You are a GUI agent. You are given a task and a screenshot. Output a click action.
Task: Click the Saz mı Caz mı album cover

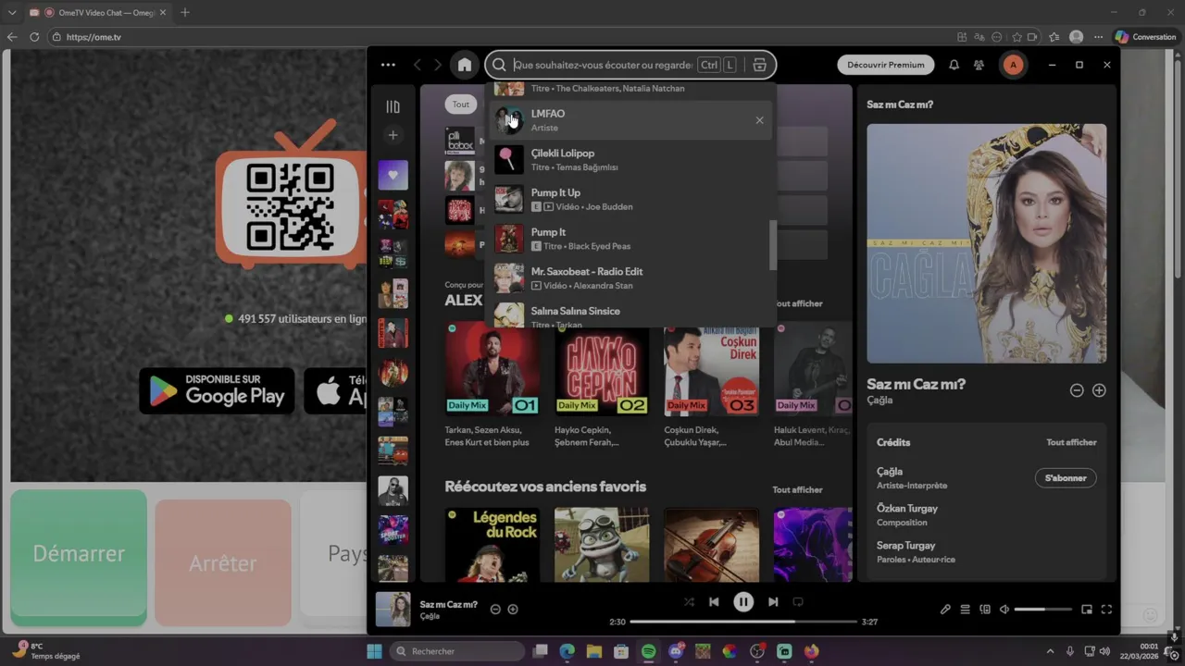click(x=986, y=243)
